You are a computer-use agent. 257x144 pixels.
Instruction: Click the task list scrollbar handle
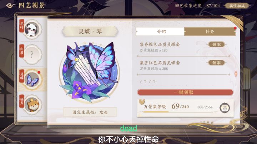[x=236, y=74]
